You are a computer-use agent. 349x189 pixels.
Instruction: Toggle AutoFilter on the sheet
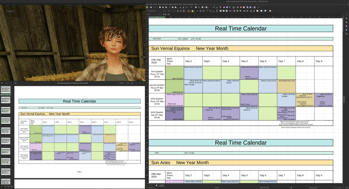pyautogui.click(x=220, y=7)
